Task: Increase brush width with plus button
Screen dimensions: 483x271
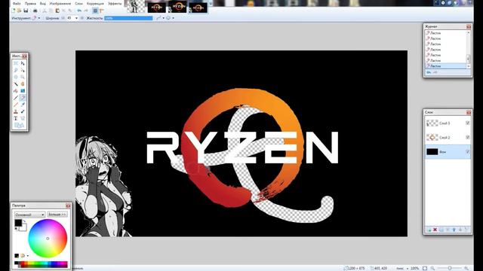Action: 82,18
